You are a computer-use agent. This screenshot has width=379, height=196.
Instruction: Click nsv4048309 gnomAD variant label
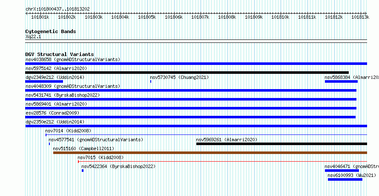click(x=73, y=86)
